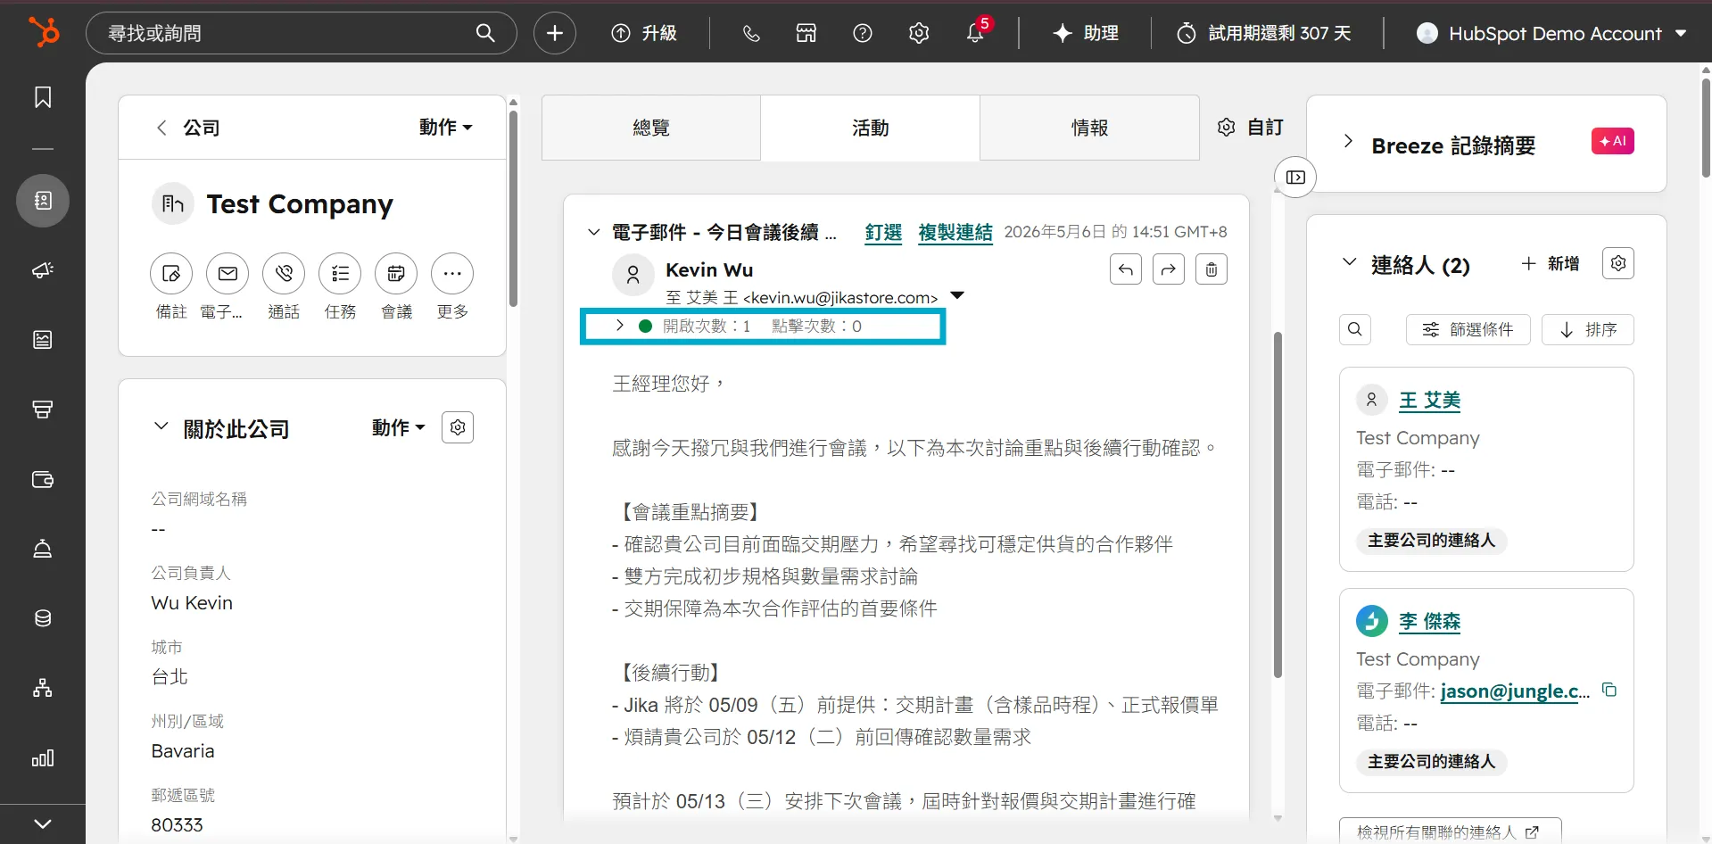Forward the email with the forward arrow

(x=1169, y=269)
